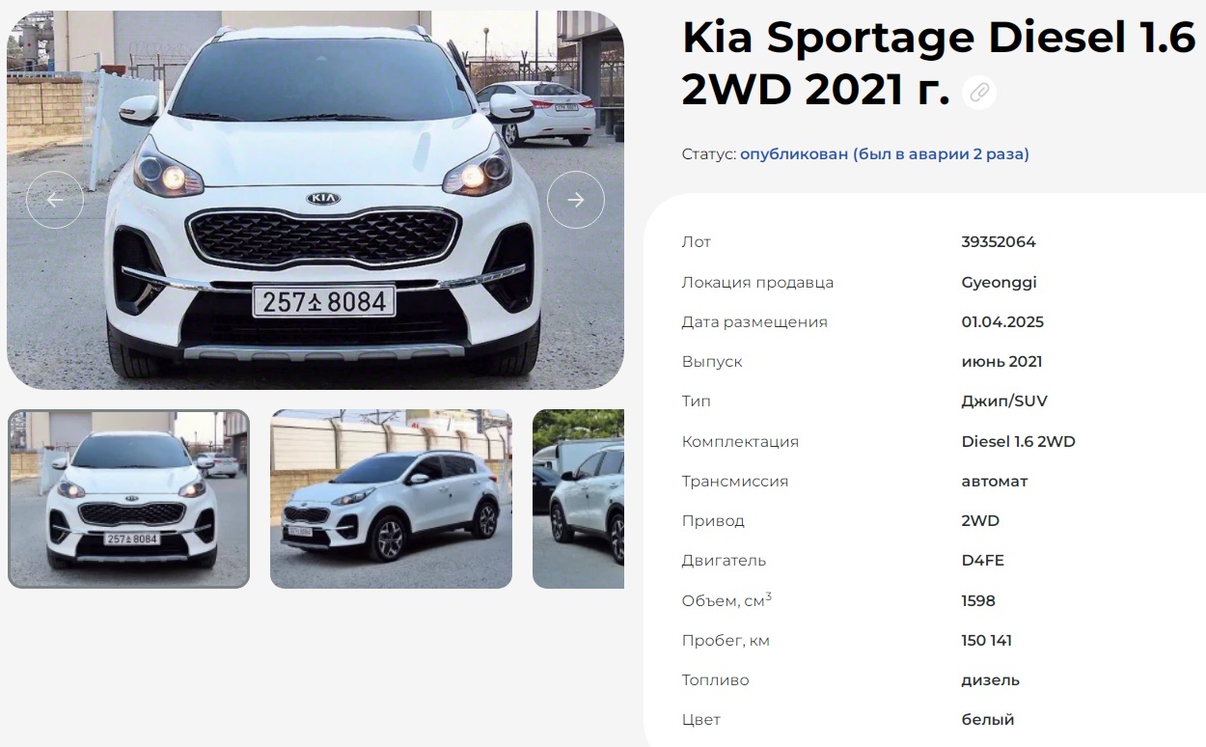Choose the partially visible third thumbnail

(x=578, y=499)
